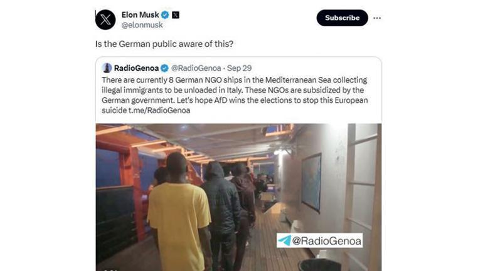483x271 pixels.
Task: Click RadioGenoa's small profile avatar
Action: tap(107, 68)
